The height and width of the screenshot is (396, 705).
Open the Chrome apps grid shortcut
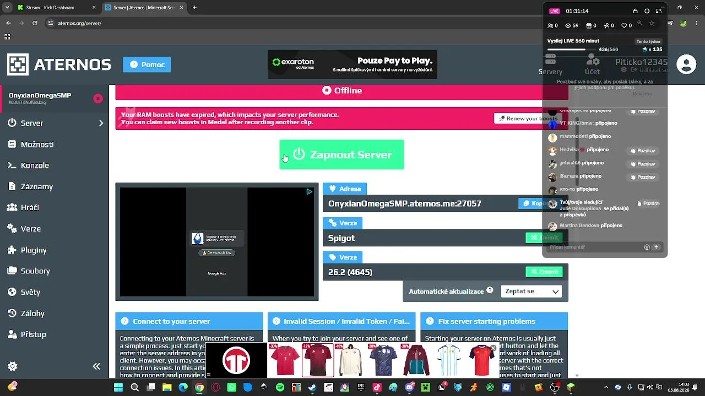(x=7, y=37)
